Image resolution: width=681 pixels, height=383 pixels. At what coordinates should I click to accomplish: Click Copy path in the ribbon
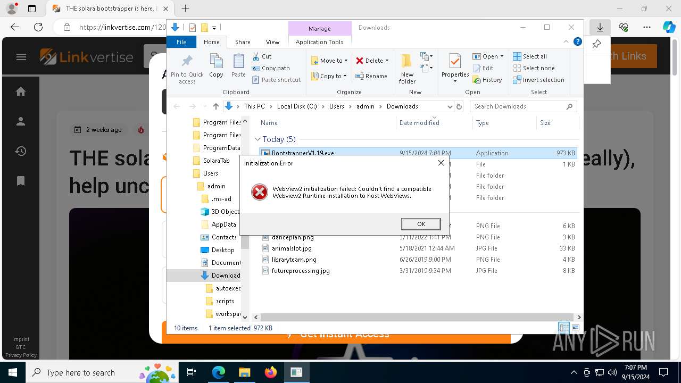pyautogui.click(x=271, y=68)
